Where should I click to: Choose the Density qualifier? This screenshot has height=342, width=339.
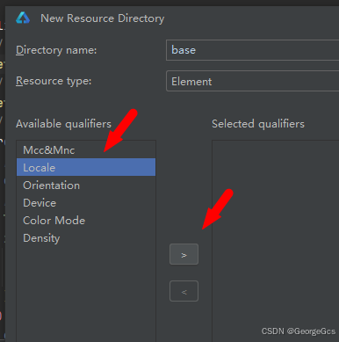(x=86, y=238)
